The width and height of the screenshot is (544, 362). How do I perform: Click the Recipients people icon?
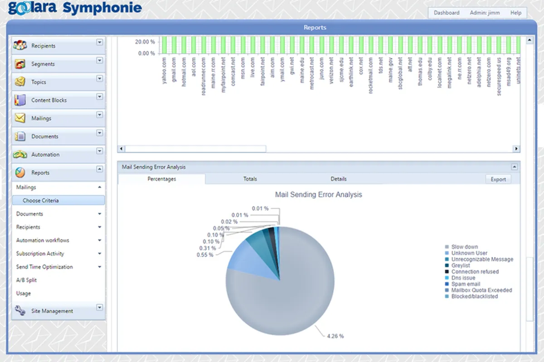20,45
